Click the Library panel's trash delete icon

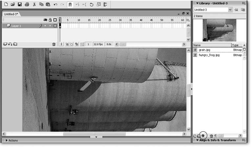click(x=211, y=135)
